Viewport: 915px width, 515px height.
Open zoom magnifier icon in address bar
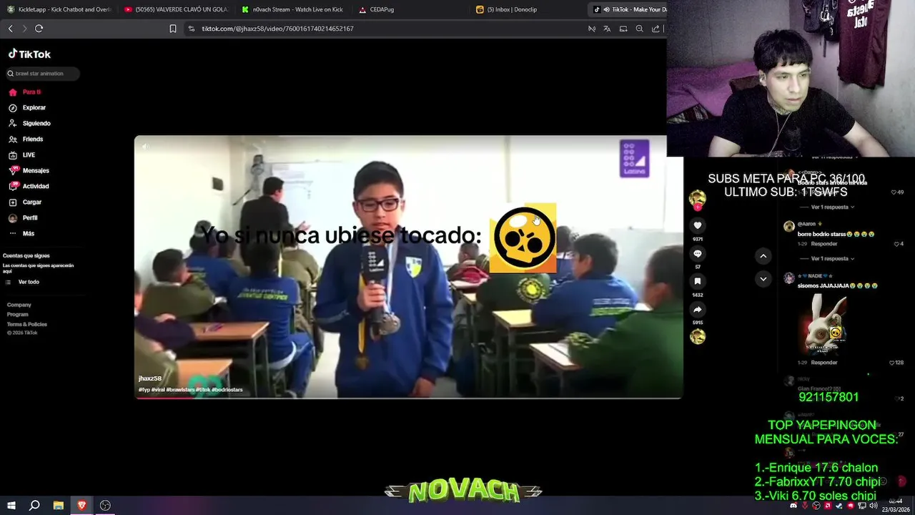(x=640, y=29)
